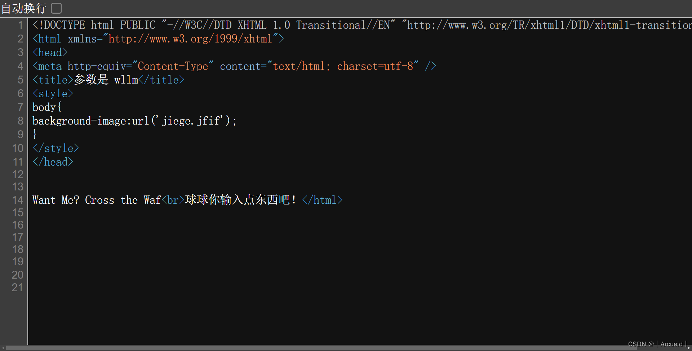The image size is (692, 351).
Task: Click the charset=utf-8 value
Action: pyautogui.click(x=375, y=66)
